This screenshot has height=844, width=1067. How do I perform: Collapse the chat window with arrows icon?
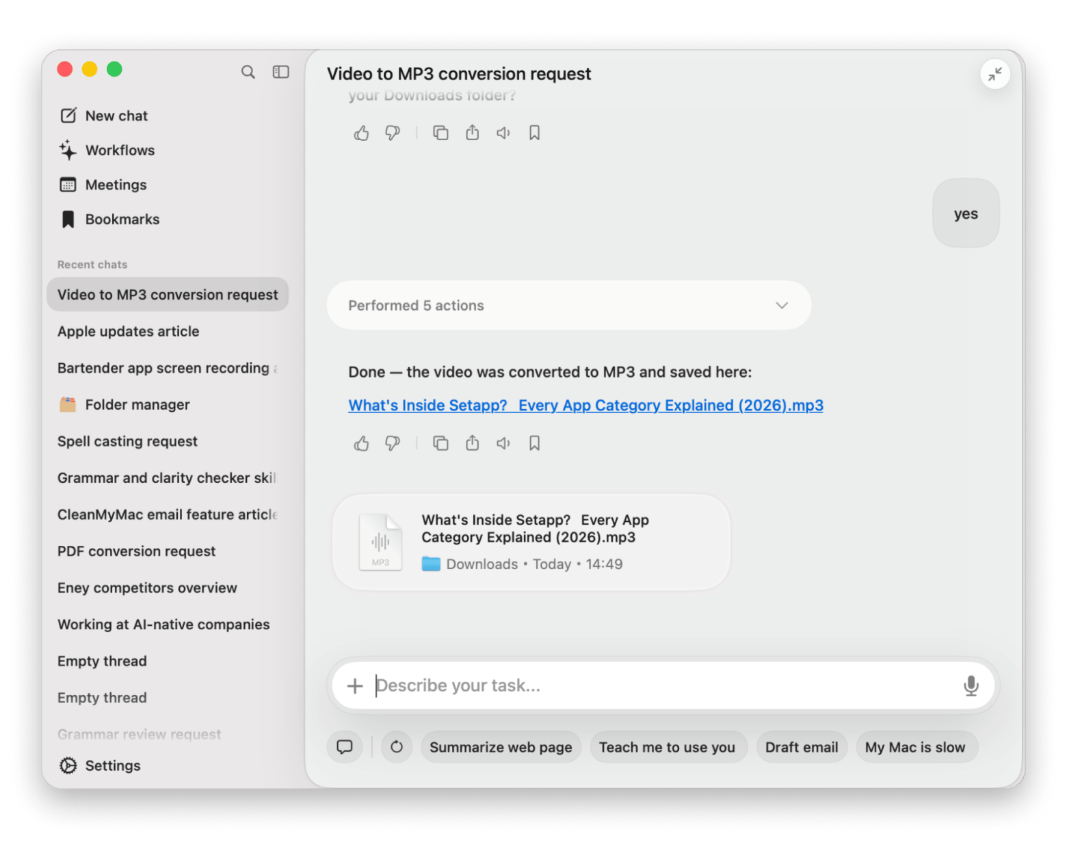[994, 74]
